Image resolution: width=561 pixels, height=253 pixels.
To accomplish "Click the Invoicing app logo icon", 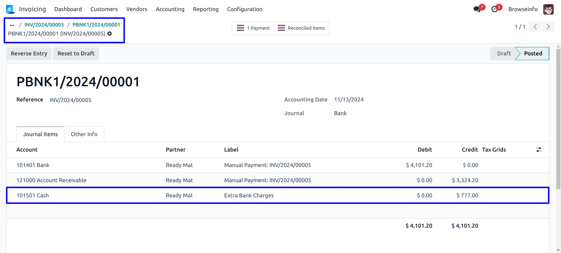I will point(10,9).
